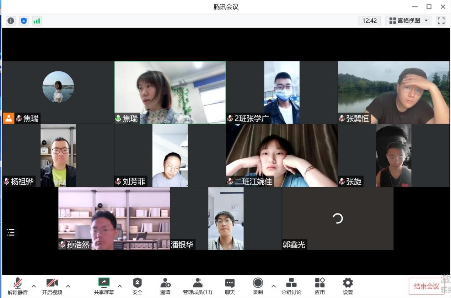Expand video options arrow beside 开启视频
The image size is (451, 298).
(68, 286)
